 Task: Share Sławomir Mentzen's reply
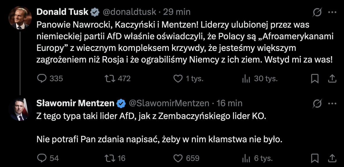332,158
